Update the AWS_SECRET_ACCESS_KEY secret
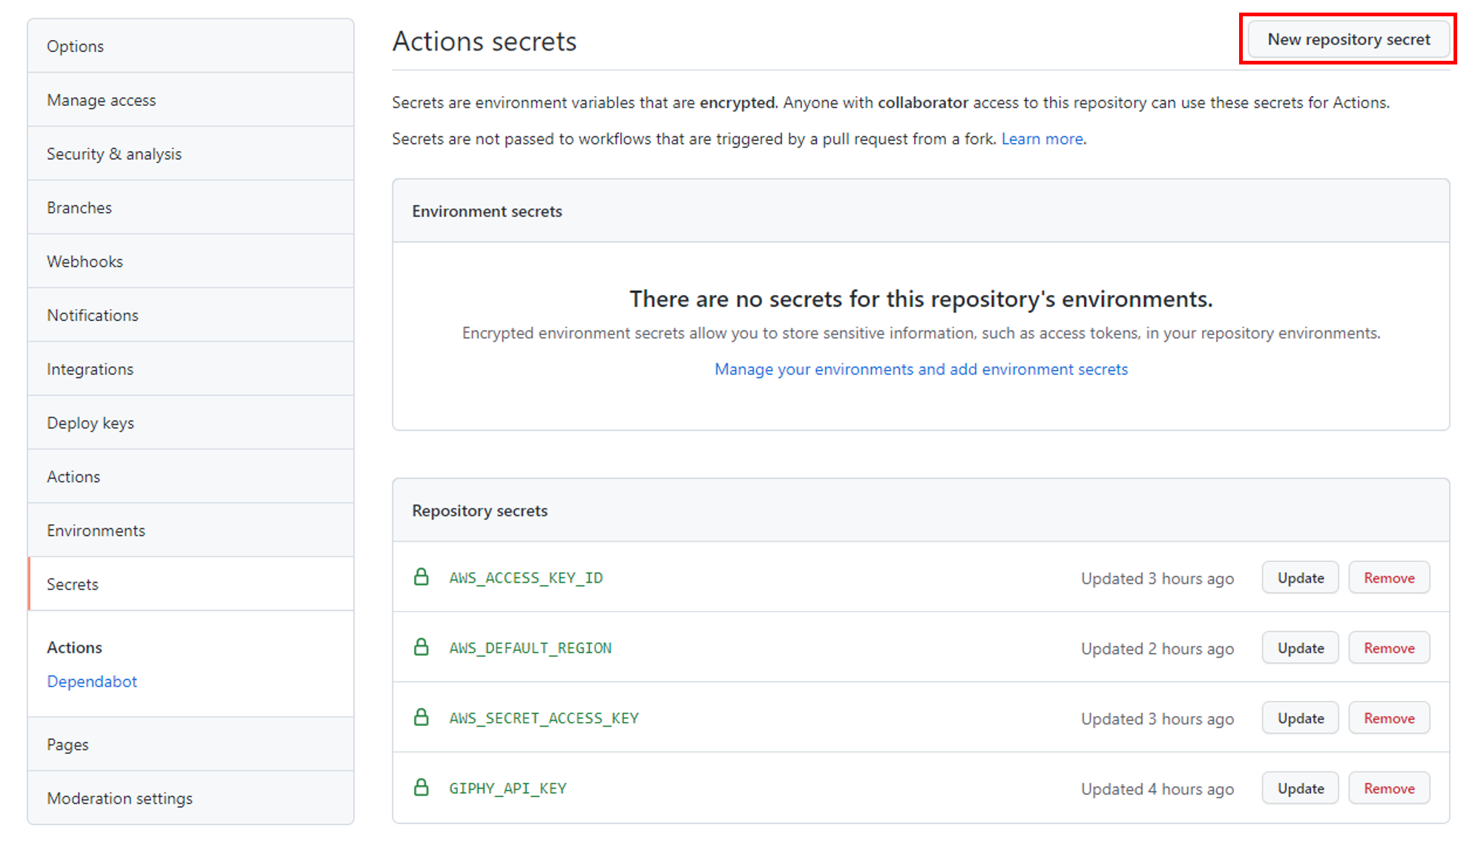This screenshot has width=1478, height=854. click(x=1300, y=718)
